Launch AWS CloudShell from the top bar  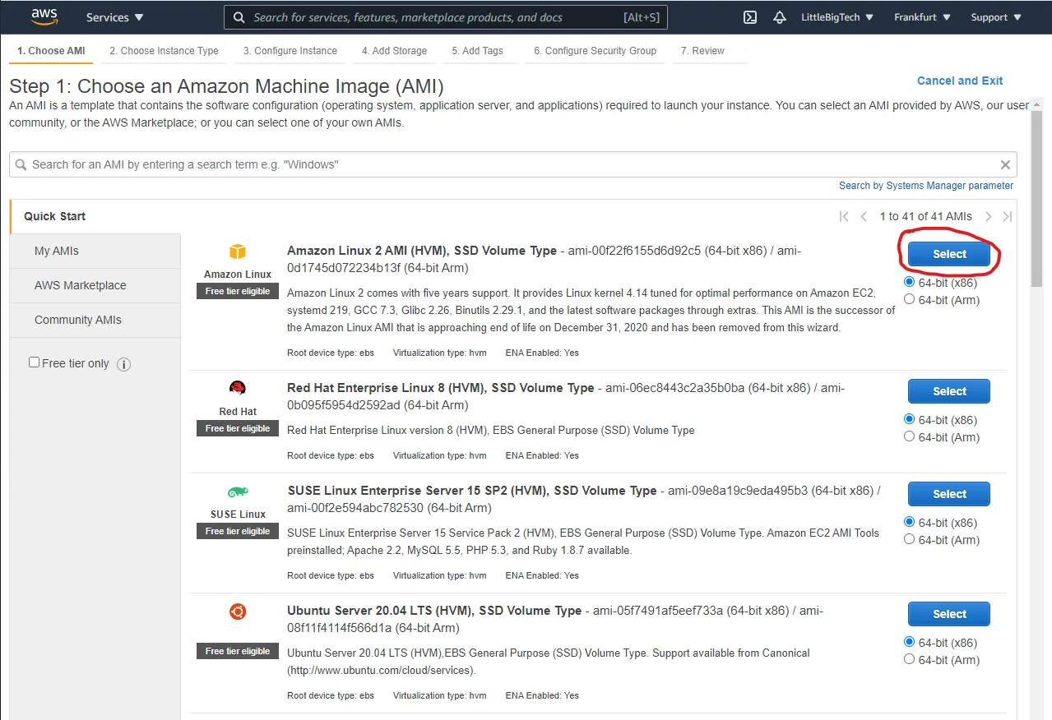click(750, 17)
